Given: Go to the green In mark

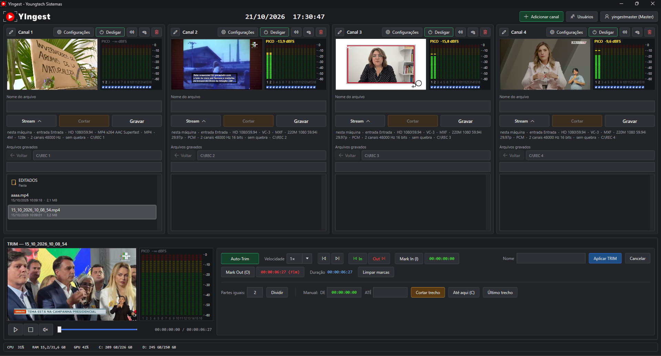Looking at the screenshot, I should [x=358, y=259].
